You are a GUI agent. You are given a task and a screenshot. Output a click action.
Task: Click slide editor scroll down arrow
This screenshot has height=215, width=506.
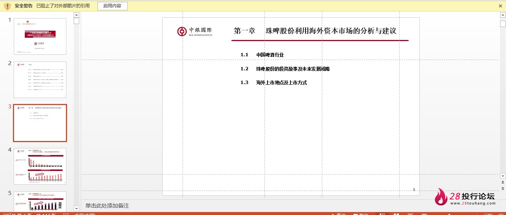click(x=503, y=176)
